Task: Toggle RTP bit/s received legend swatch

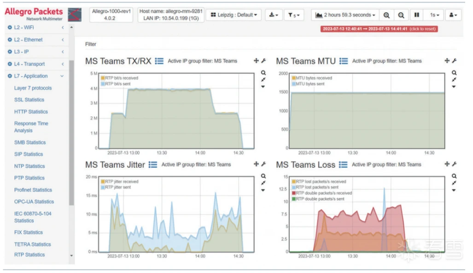Action: click(103, 78)
